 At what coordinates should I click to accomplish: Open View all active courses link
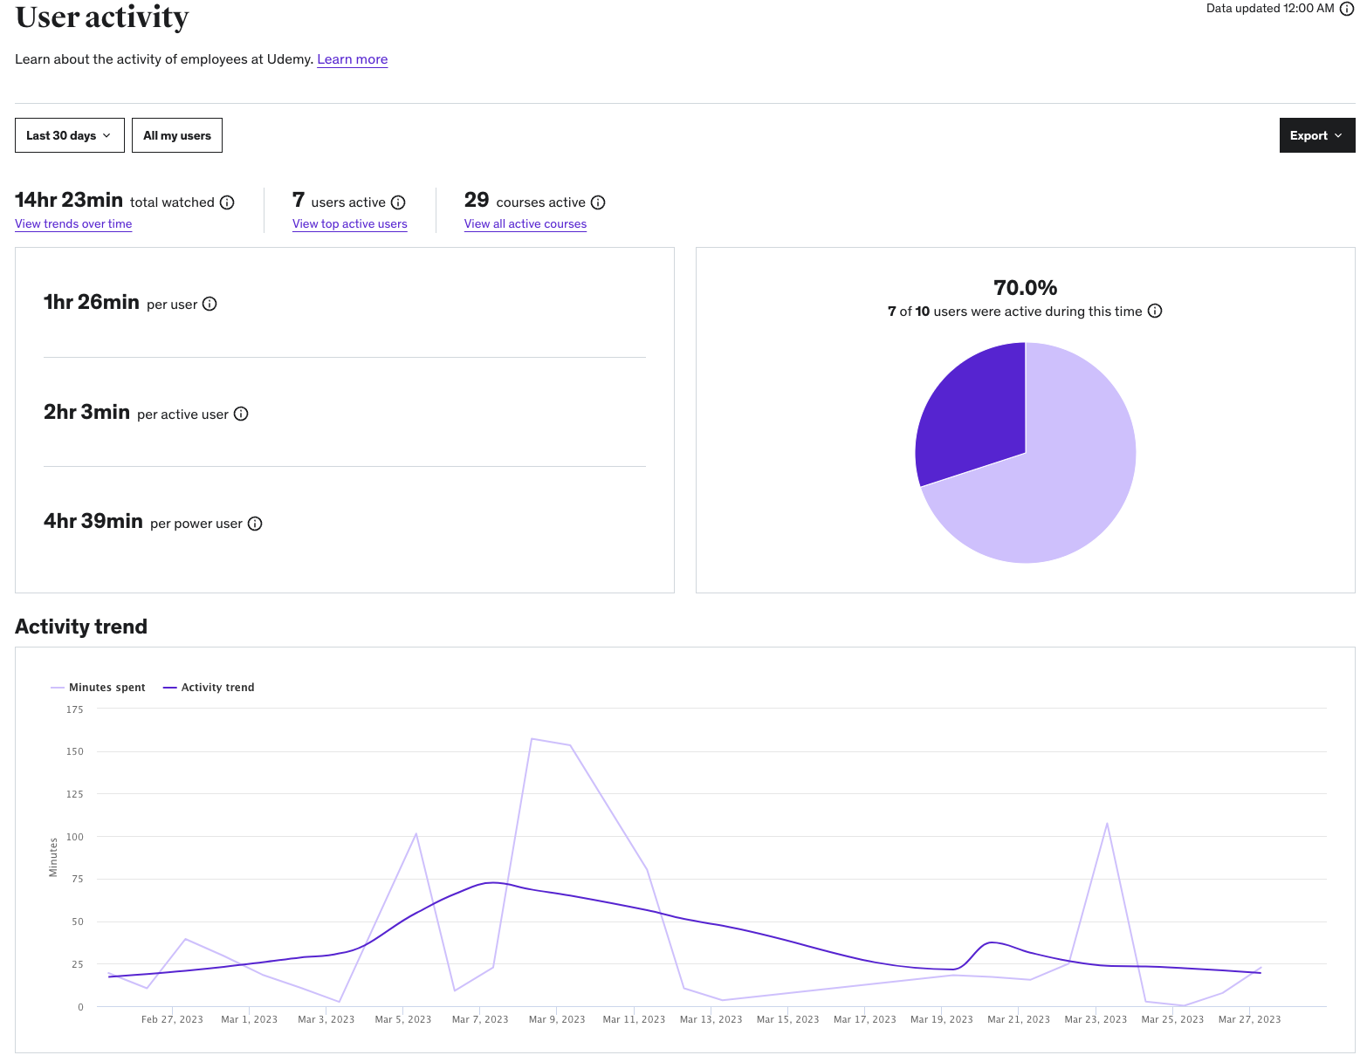525,224
